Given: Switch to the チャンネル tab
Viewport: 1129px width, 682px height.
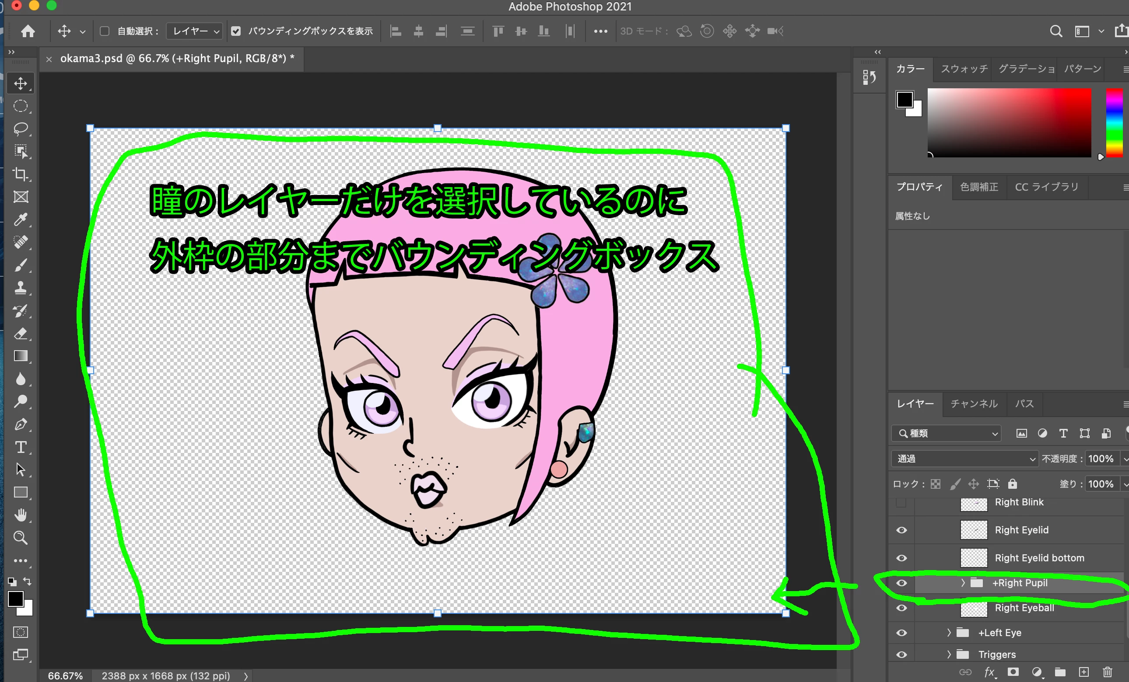Looking at the screenshot, I should [x=974, y=404].
